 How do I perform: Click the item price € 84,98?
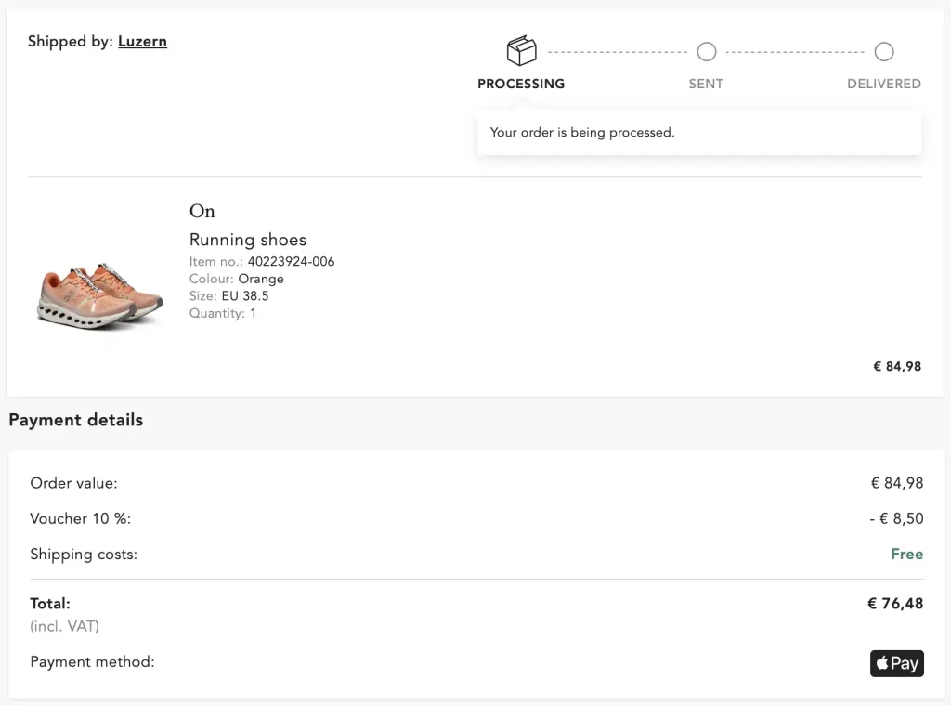pos(897,367)
